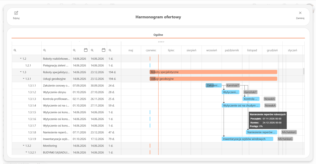Click the Inwentaryzacja szybów windowych Gantt bar
The image size is (316, 164).
coord(247,139)
